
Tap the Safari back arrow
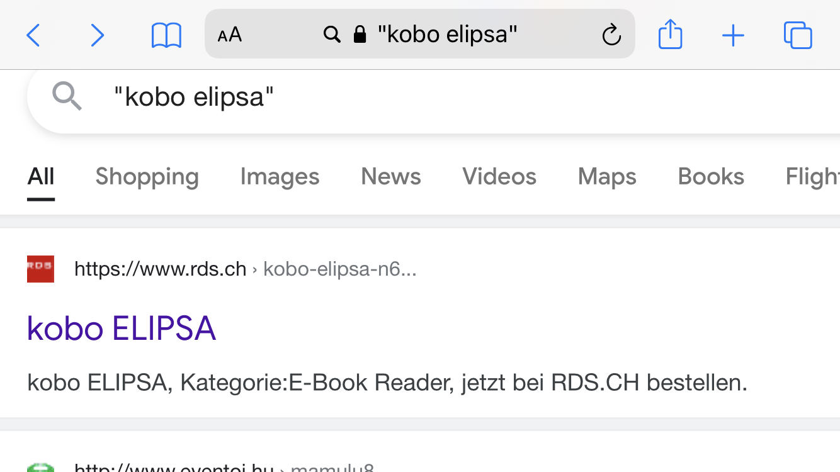point(33,35)
